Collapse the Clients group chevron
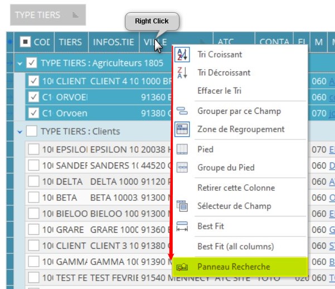The image size is (335, 289). tap(20, 132)
